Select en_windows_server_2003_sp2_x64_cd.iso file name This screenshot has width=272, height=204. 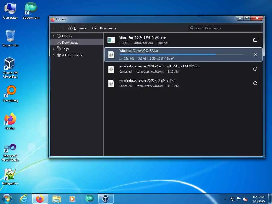click(147, 81)
